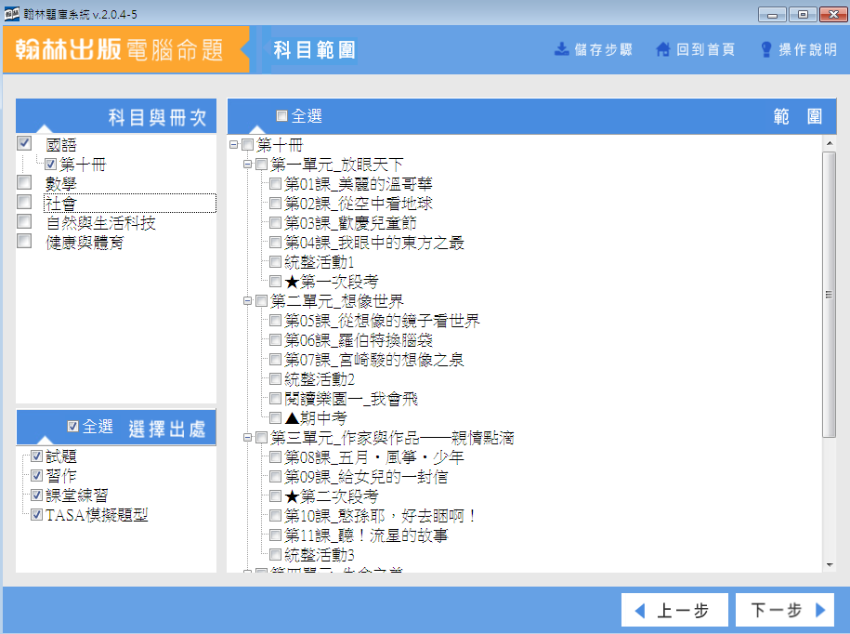Select 自然與生活科技 subject label
The height and width of the screenshot is (634, 850).
[x=100, y=223]
